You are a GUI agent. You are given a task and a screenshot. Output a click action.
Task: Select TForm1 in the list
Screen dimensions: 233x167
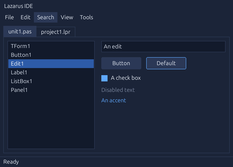51,46
